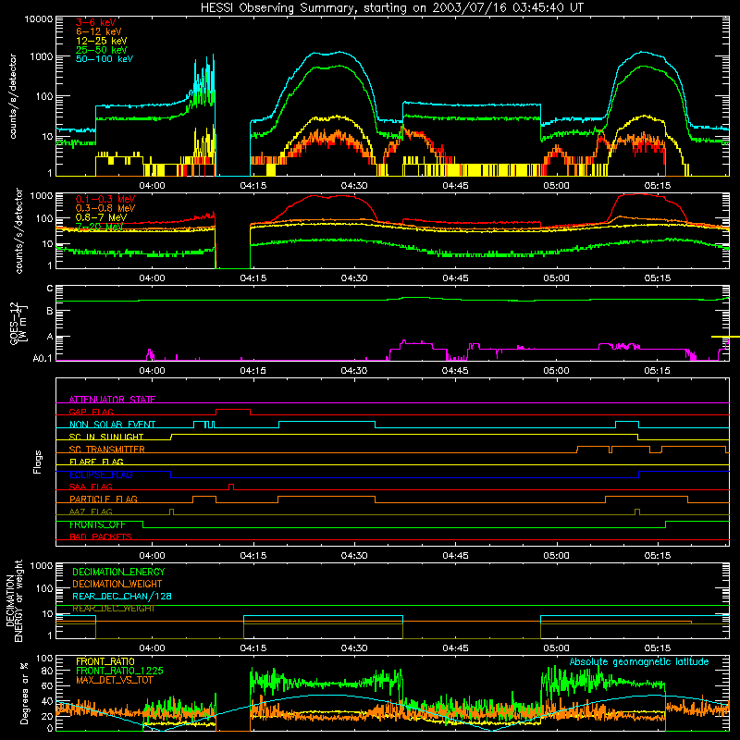Select the NON_SOLAR_EVENT flag label
Screen dimensions: 740x740
(x=112, y=425)
